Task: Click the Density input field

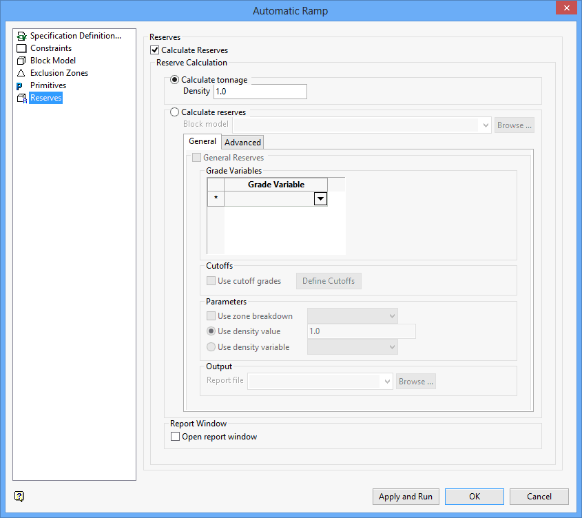Action: pyautogui.click(x=260, y=92)
